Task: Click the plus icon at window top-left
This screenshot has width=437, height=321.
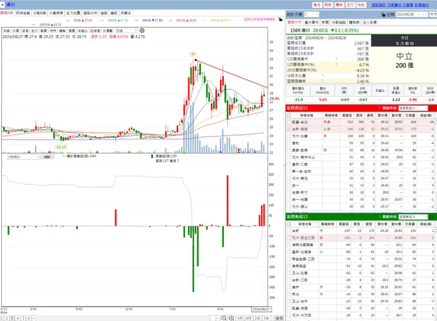Action: [2, 5]
